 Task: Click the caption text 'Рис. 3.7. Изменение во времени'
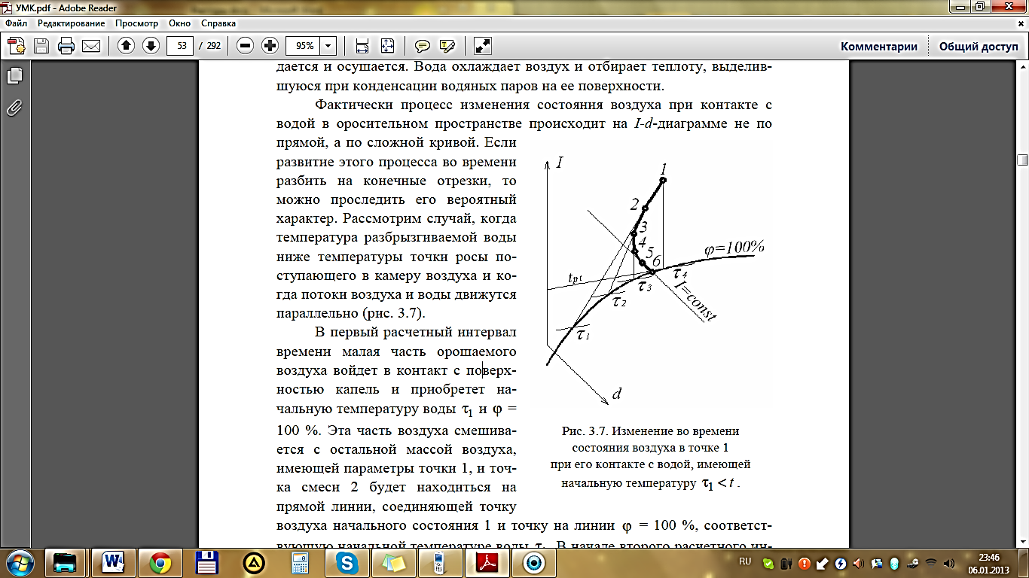(651, 431)
